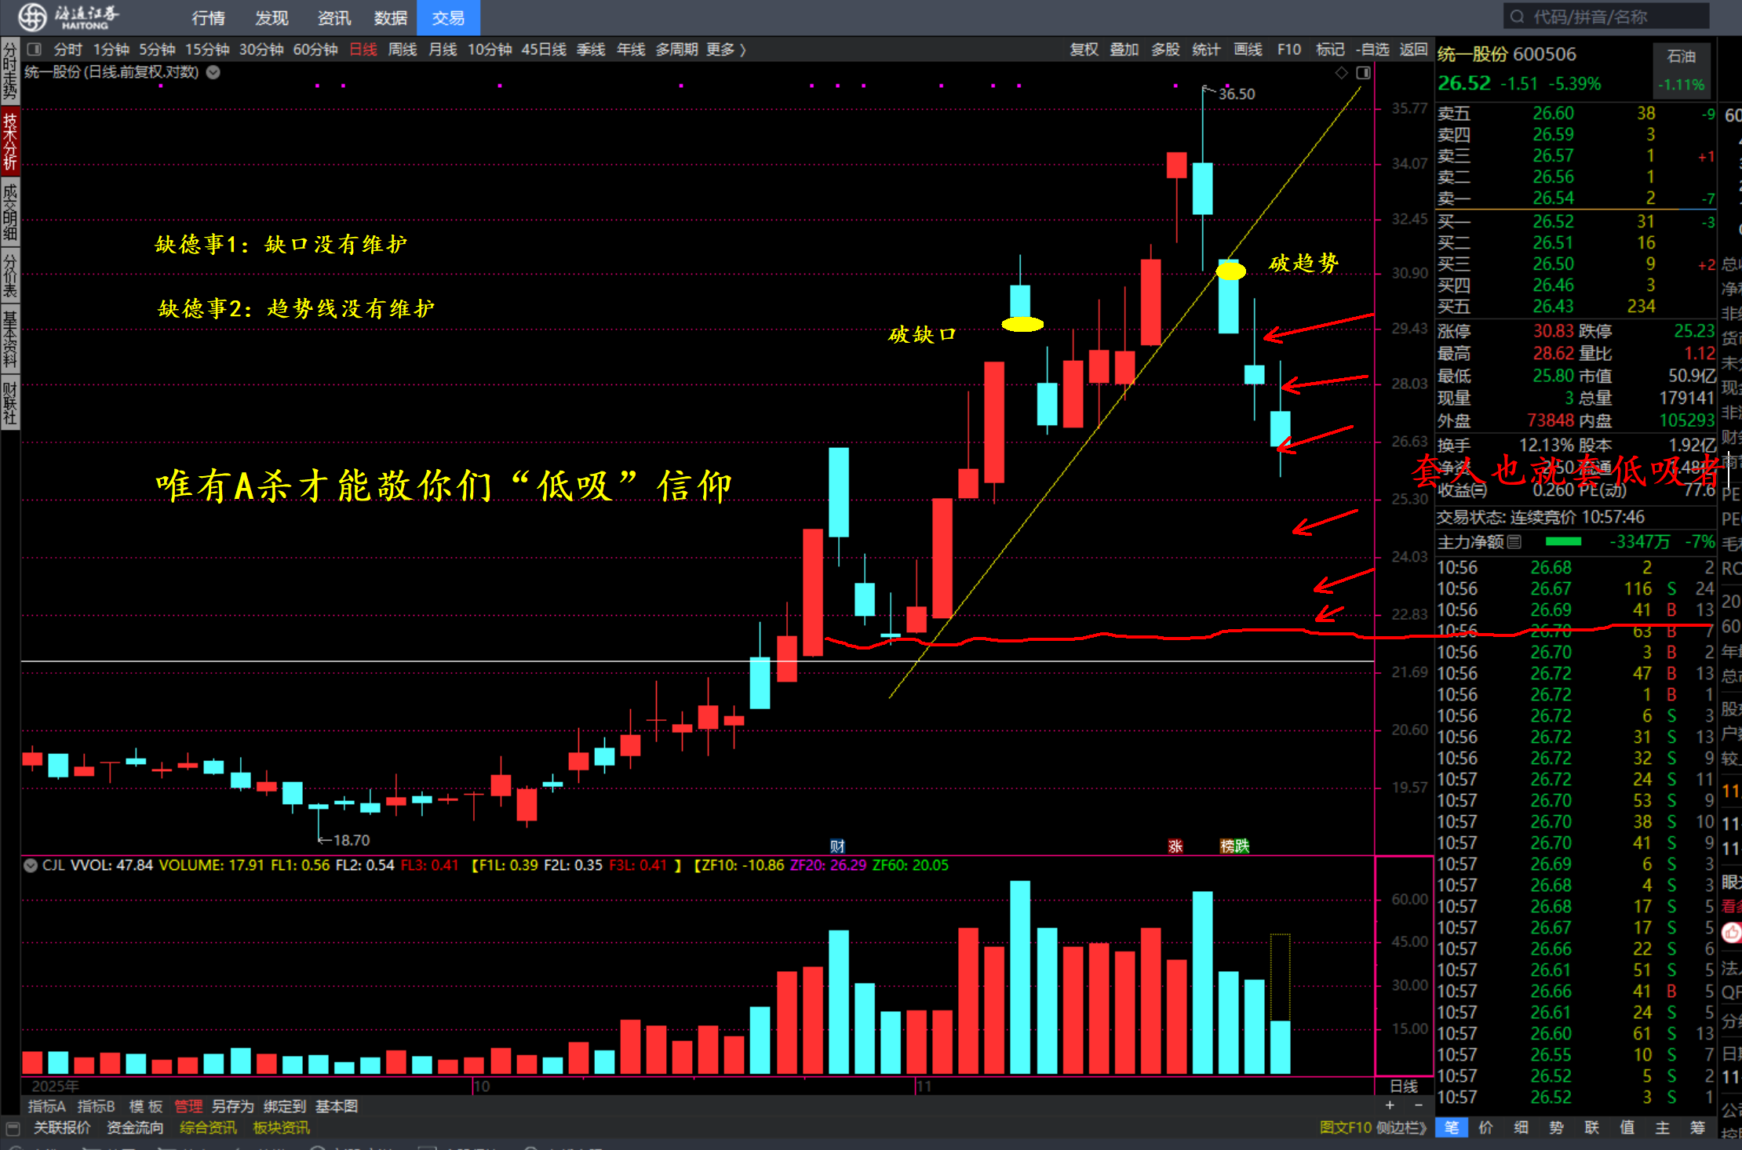The image size is (1742, 1150).
Task: Click the green 主力净额 progress bar
Action: [1562, 541]
